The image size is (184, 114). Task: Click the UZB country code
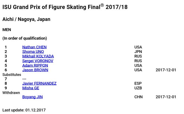click(x=138, y=88)
